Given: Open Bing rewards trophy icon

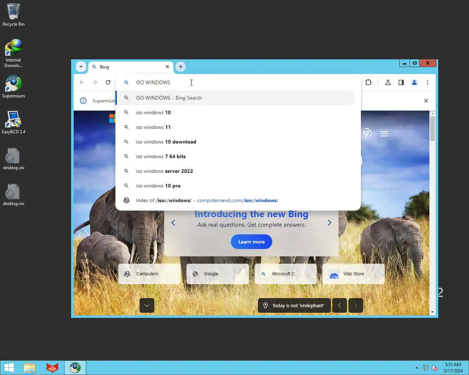Looking at the screenshot, I should pos(366,134).
